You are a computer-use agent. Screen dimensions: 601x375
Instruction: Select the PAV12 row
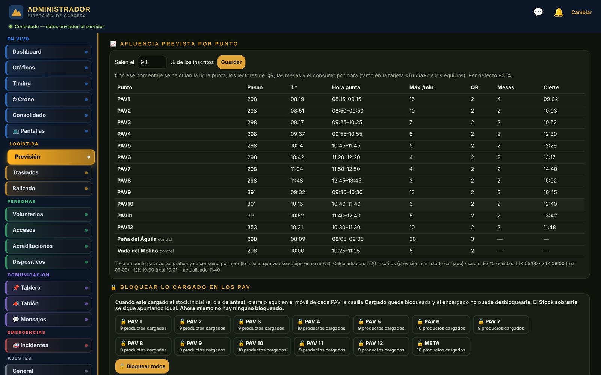[350, 227]
